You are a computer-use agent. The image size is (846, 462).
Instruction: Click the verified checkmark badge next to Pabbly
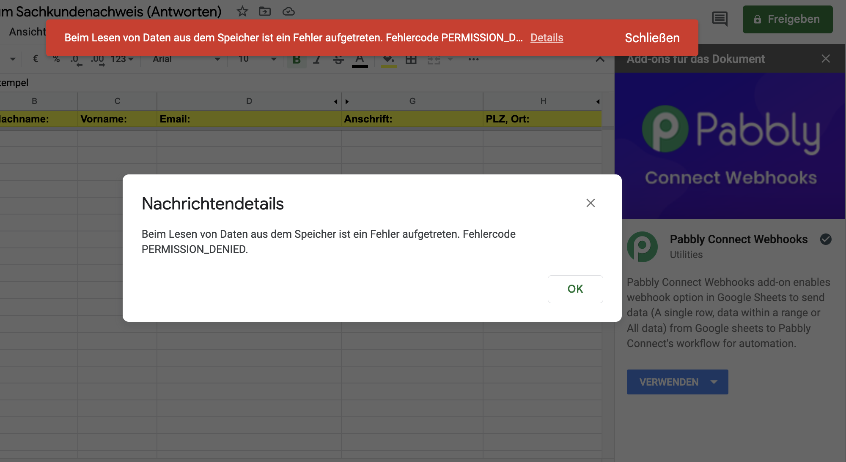tap(826, 239)
